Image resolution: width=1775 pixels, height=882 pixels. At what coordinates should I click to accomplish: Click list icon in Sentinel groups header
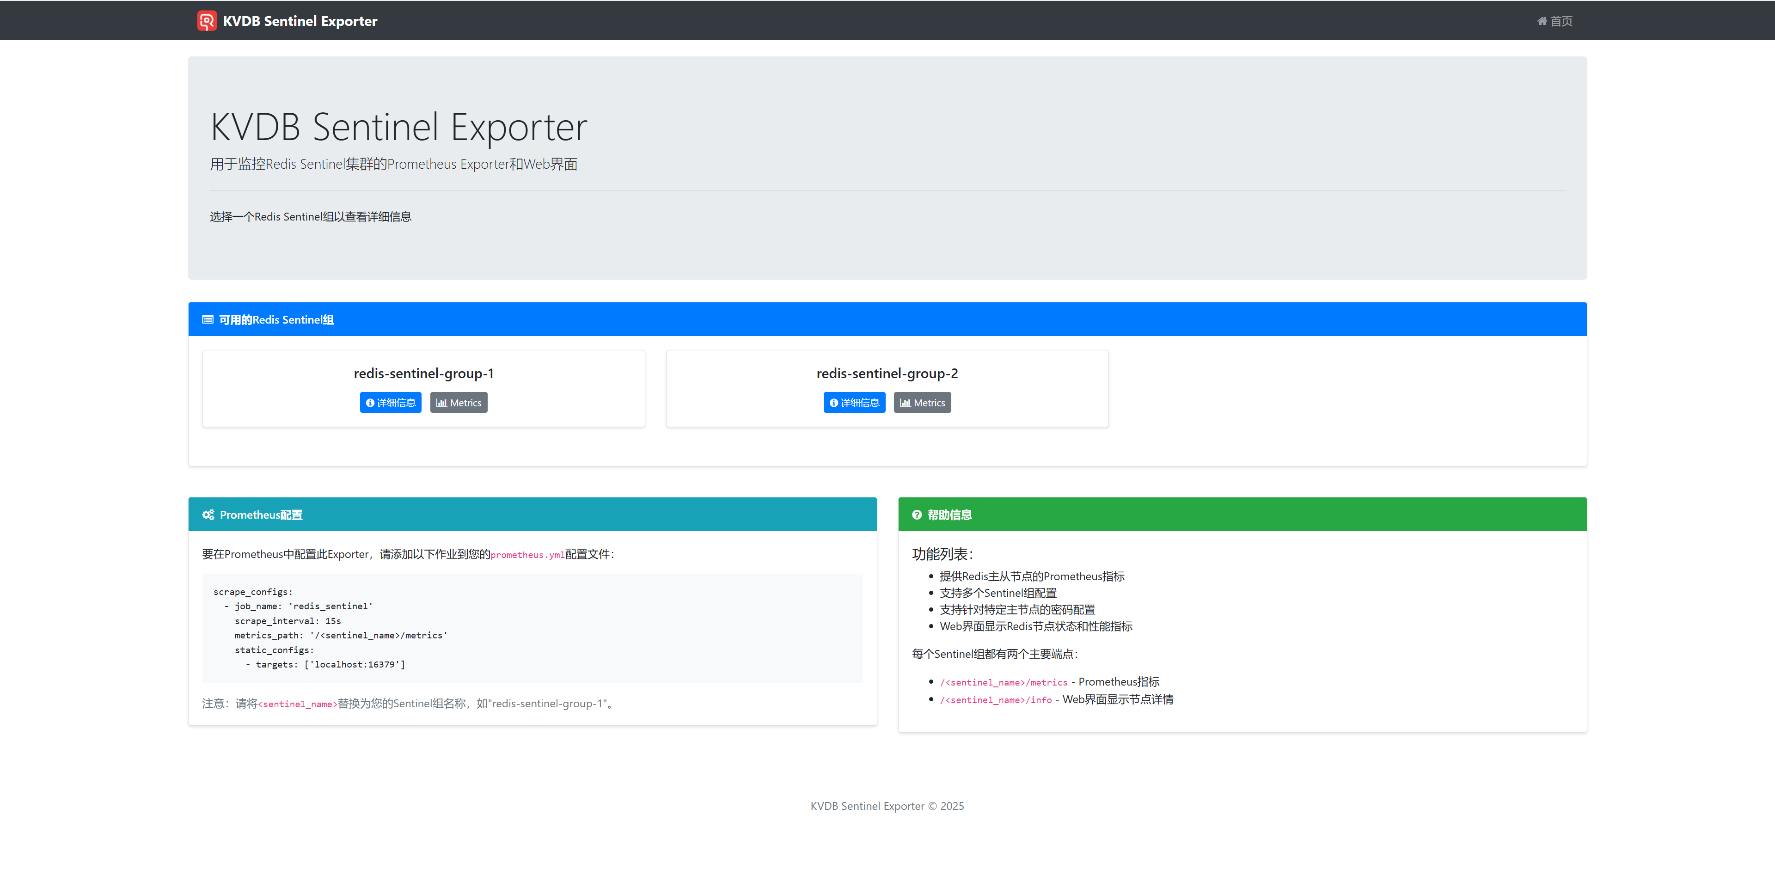click(x=208, y=320)
